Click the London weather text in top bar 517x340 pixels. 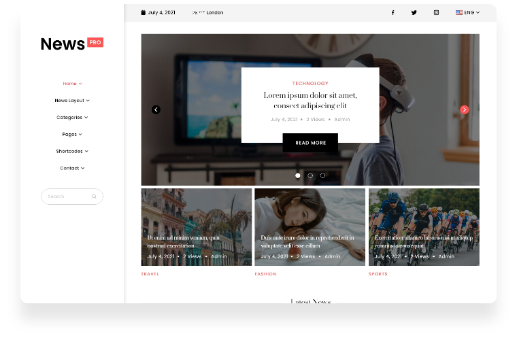coord(207,12)
